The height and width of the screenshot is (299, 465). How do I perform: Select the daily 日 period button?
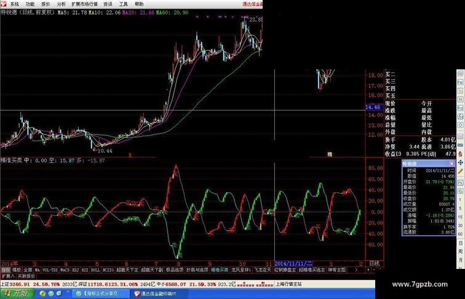pos(461,243)
